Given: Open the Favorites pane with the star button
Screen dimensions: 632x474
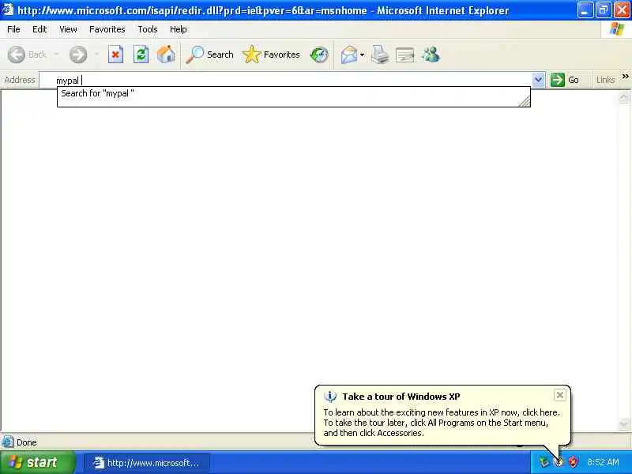Looking at the screenshot, I should tap(271, 55).
